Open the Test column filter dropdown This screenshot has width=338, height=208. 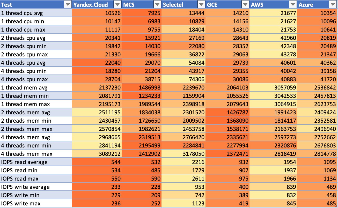[x=68, y=5]
